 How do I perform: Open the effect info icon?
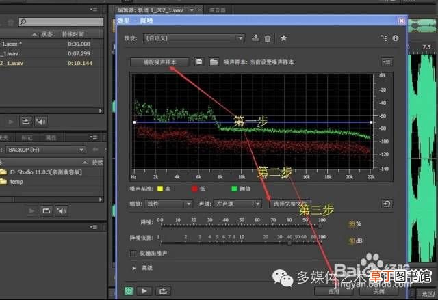[396, 38]
